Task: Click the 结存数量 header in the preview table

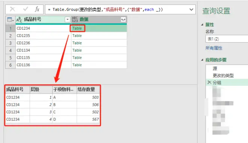Action: [x=88, y=90]
